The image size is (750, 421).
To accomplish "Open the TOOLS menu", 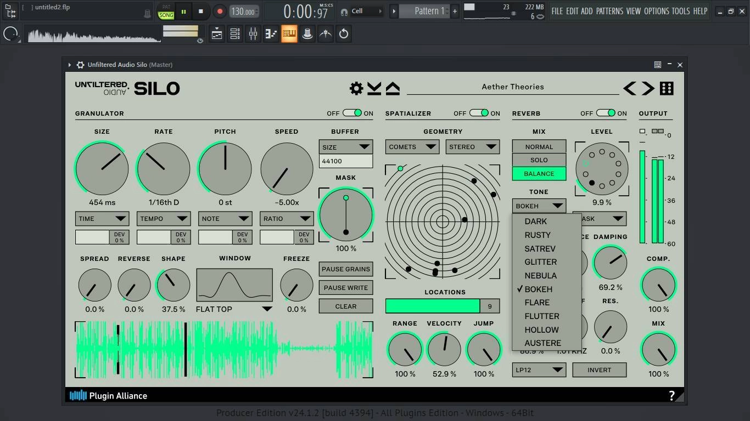I will [x=681, y=11].
